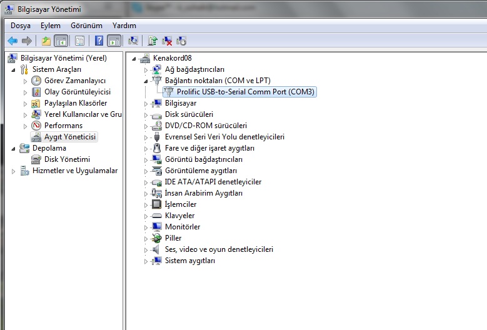This screenshot has height=330, width=487.
Task: Select Bilgisayar Yönetimi (Yerel) root
Action: pos(64,58)
